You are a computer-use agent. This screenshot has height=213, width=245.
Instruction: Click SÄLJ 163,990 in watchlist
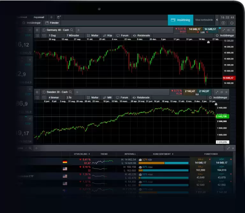200,168
